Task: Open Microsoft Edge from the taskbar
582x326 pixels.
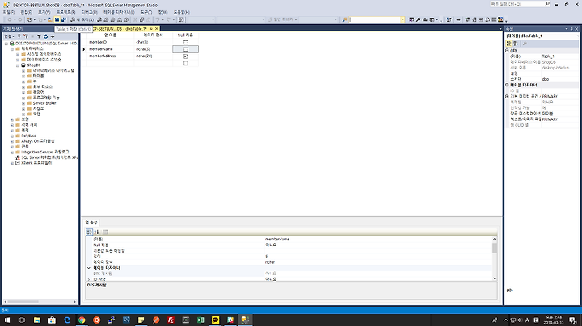Action: 67,320
